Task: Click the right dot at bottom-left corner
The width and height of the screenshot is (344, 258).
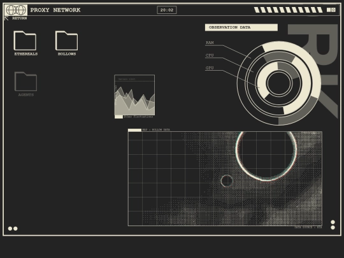Action: (x=15, y=229)
